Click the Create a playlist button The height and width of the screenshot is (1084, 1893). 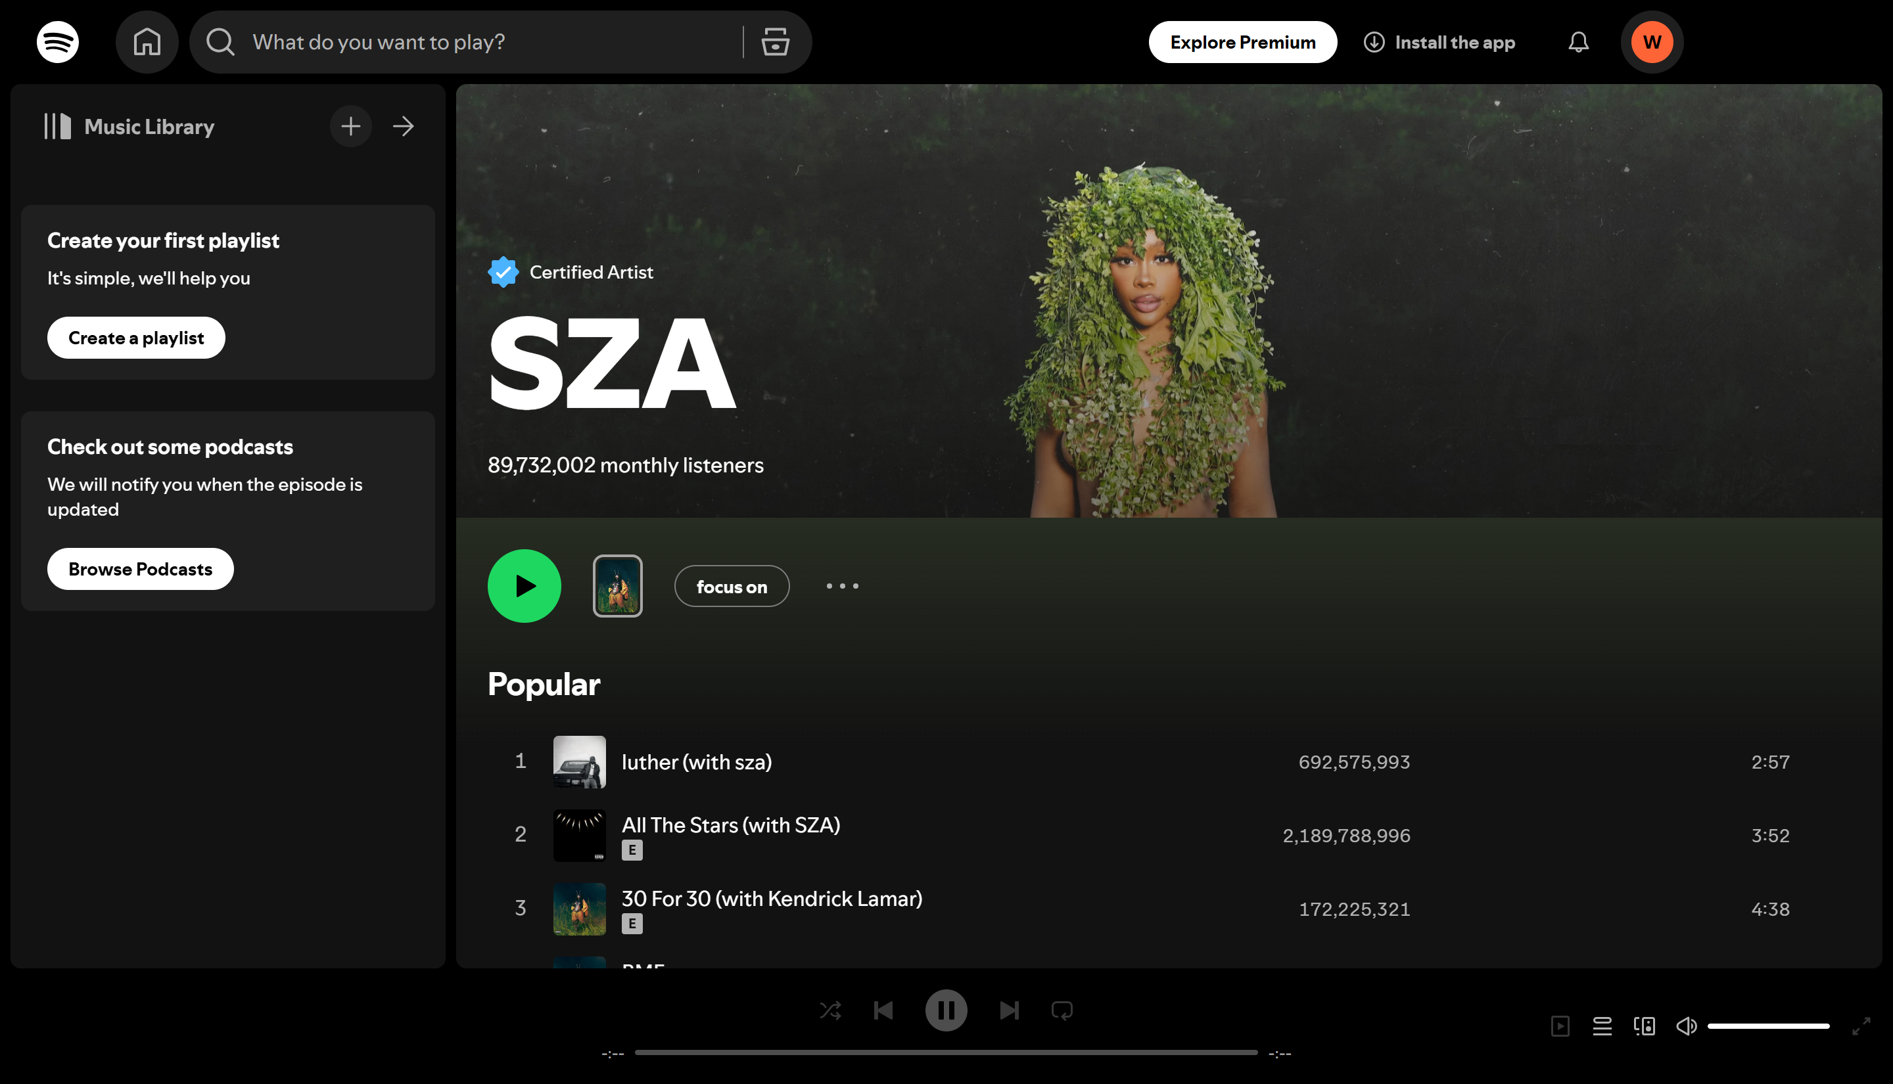tap(135, 337)
